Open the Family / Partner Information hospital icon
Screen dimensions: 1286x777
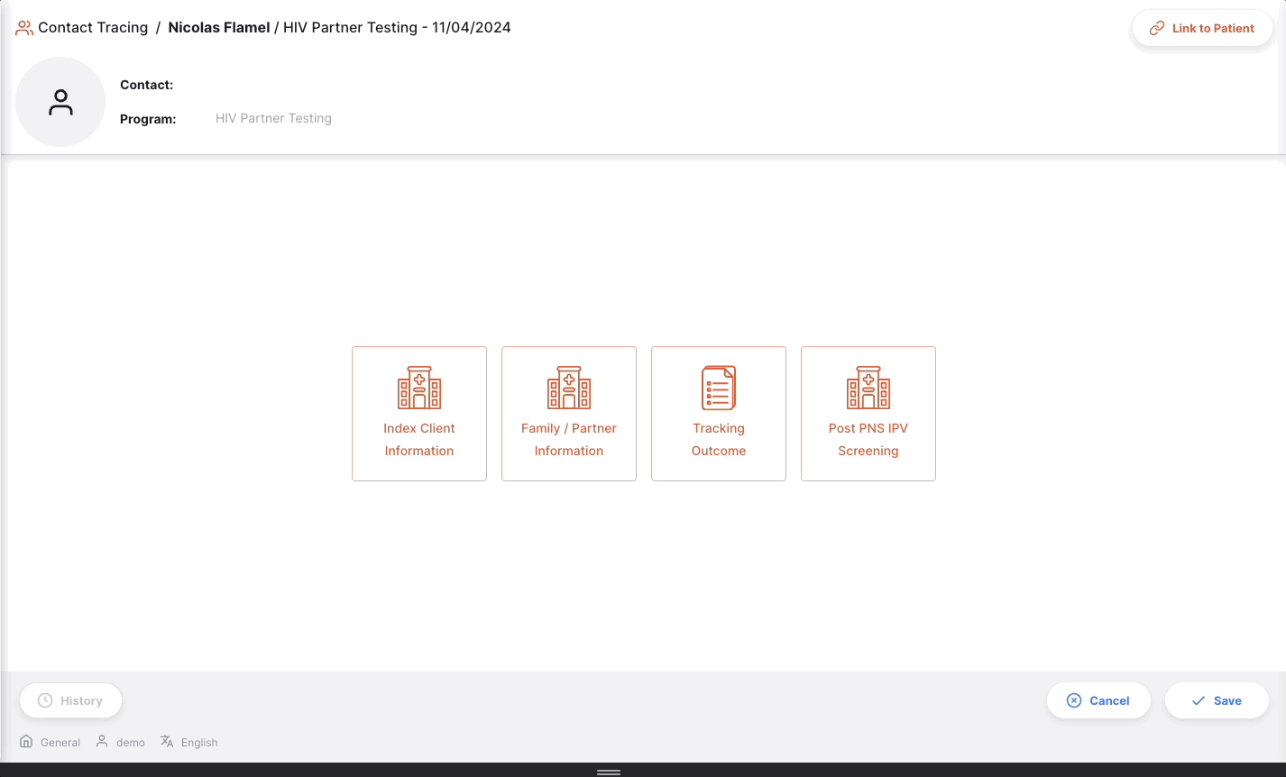click(569, 388)
